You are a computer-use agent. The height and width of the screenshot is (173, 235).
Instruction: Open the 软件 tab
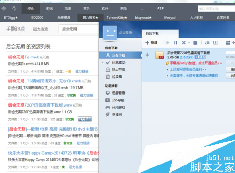tap(105, 8)
